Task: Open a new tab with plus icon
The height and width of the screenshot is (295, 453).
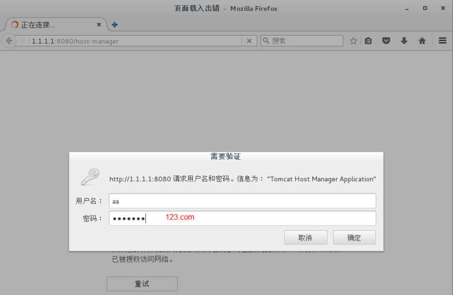Action: (115, 25)
